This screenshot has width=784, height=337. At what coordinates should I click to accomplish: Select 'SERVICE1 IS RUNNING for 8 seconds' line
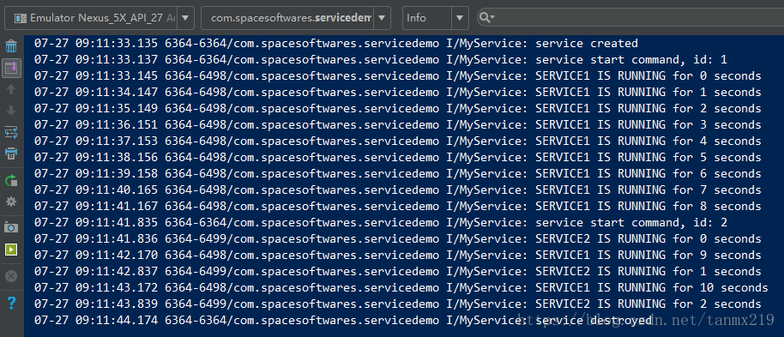click(397, 207)
